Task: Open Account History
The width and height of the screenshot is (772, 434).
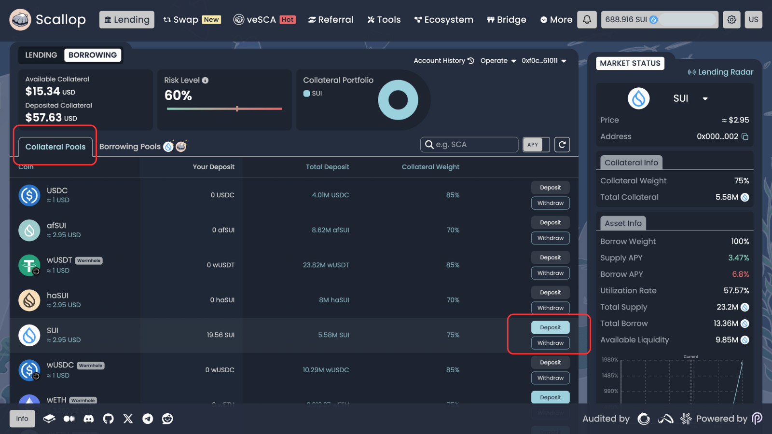Action: [444, 61]
